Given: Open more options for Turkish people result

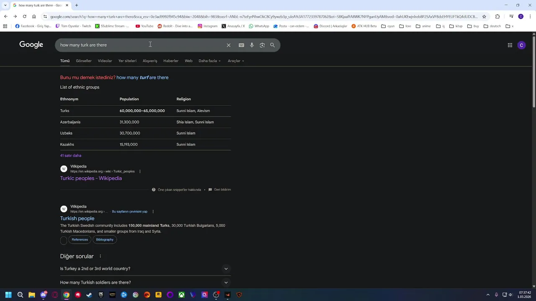Looking at the screenshot, I should click(153, 212).
